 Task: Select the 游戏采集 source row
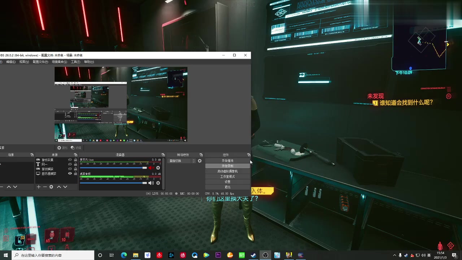[x=57, y=160]
